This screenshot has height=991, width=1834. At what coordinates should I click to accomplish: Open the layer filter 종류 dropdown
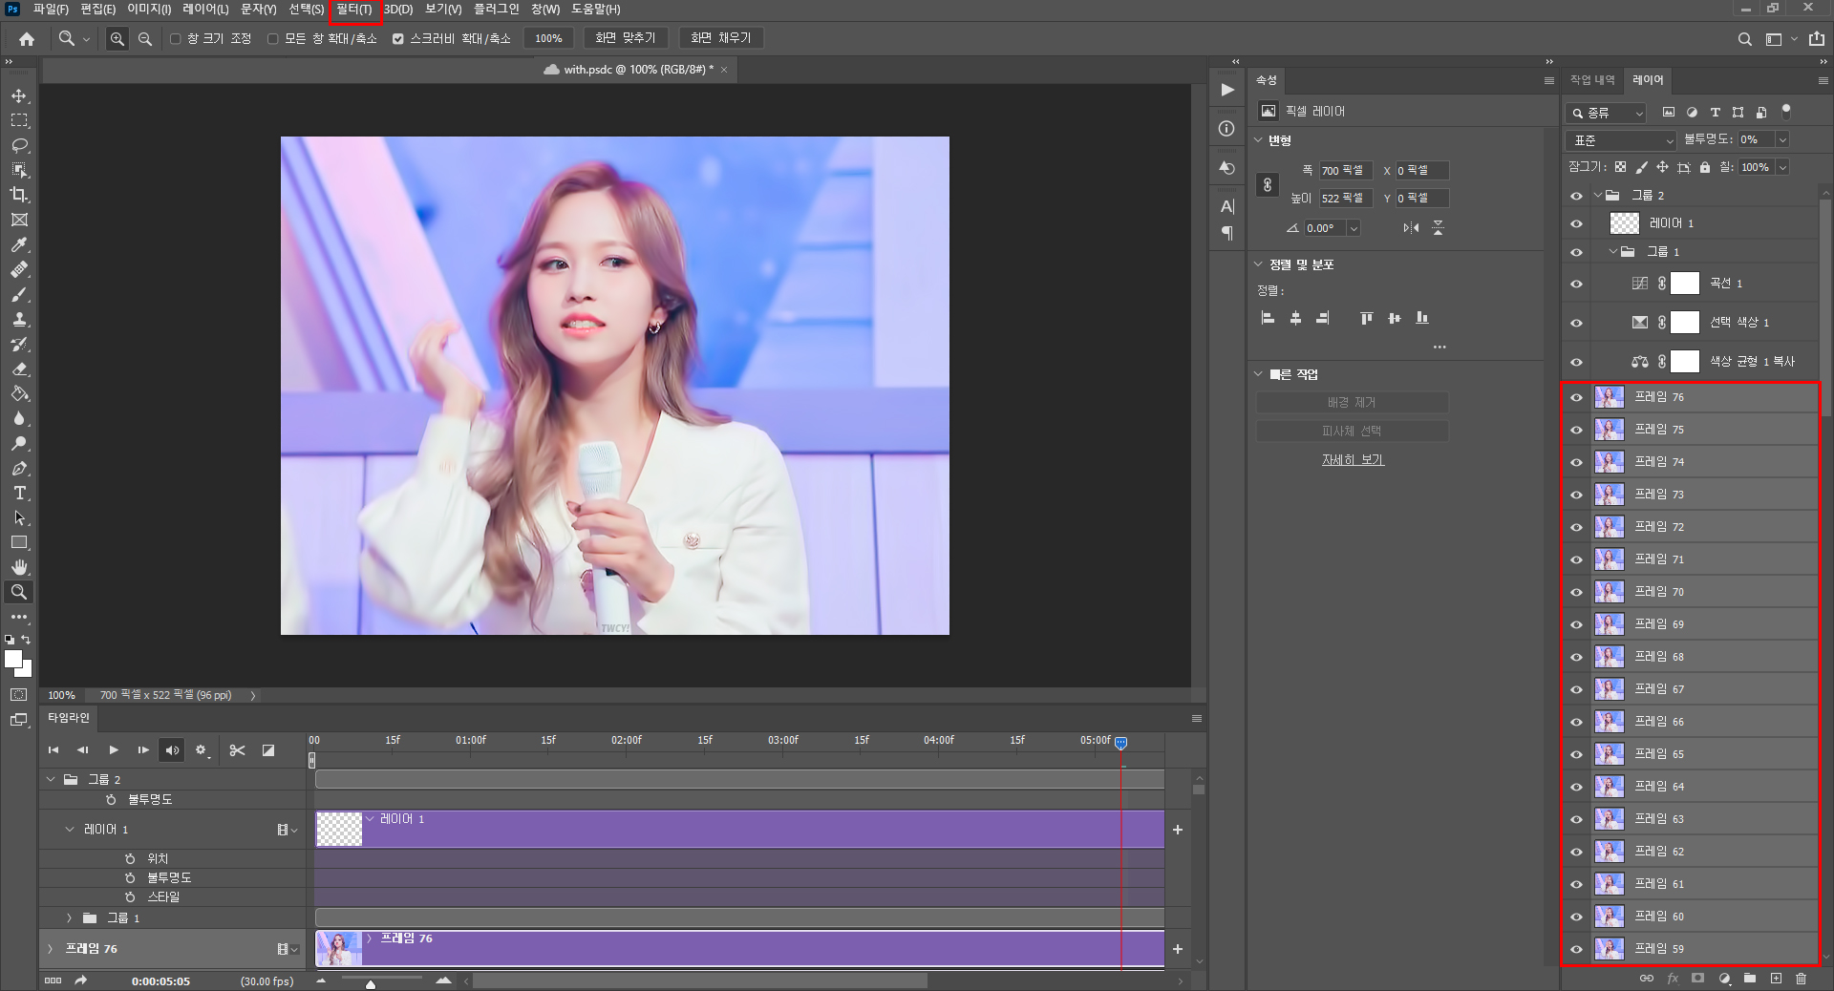1607,113
